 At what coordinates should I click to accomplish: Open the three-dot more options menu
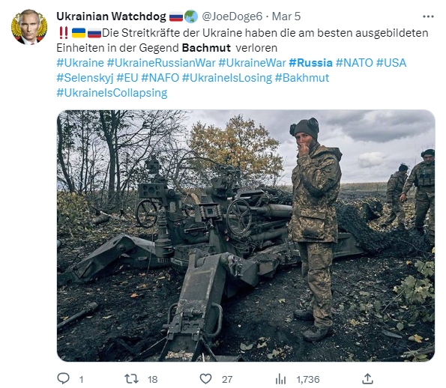tap(428, 16)
